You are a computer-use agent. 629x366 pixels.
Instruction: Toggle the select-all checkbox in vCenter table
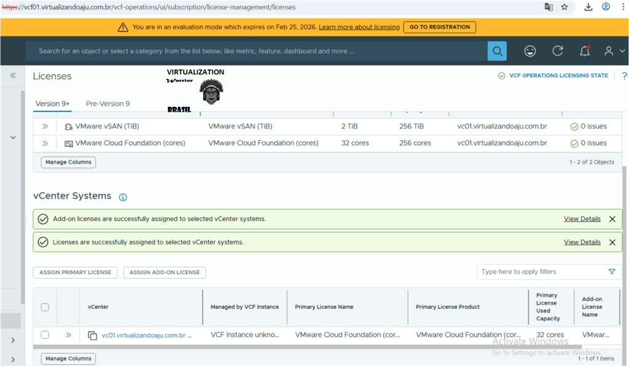click(45, 307)
